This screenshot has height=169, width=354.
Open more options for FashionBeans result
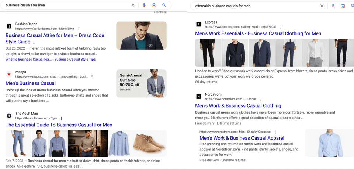(78, 29)
